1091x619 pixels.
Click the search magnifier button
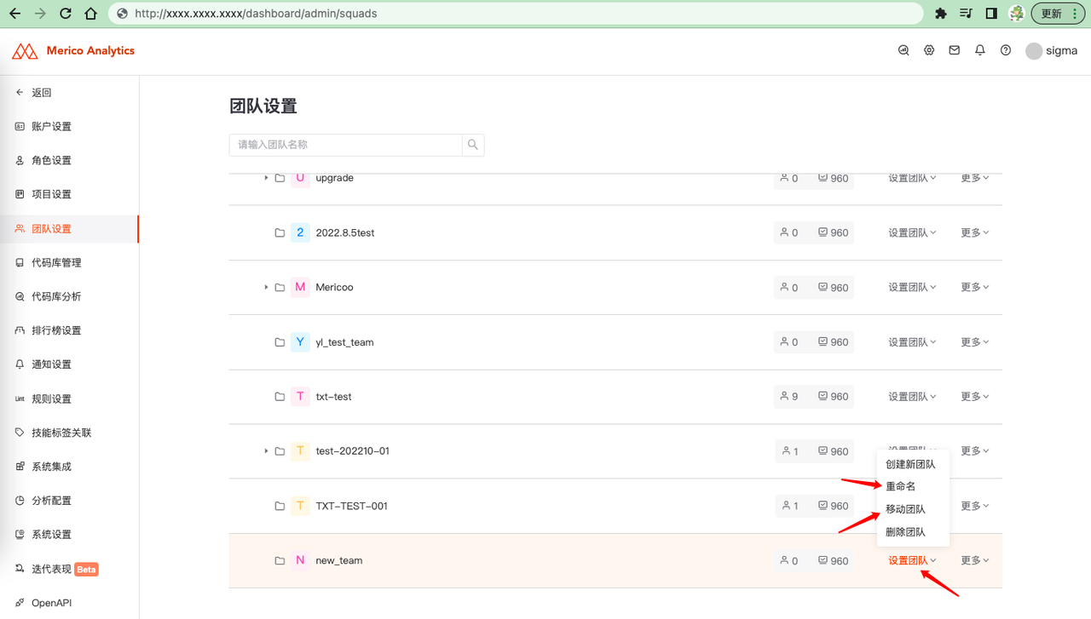(473, 145)
